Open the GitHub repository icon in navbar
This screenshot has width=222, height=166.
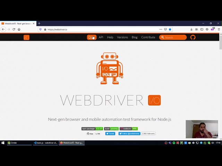click(x=193, y=37)
